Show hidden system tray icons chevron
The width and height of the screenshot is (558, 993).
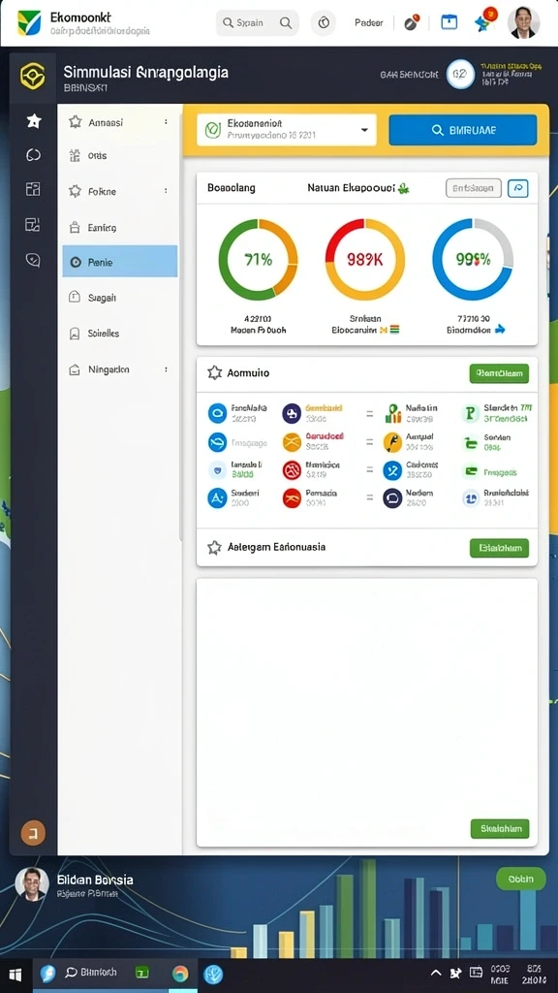coord(436,973)
